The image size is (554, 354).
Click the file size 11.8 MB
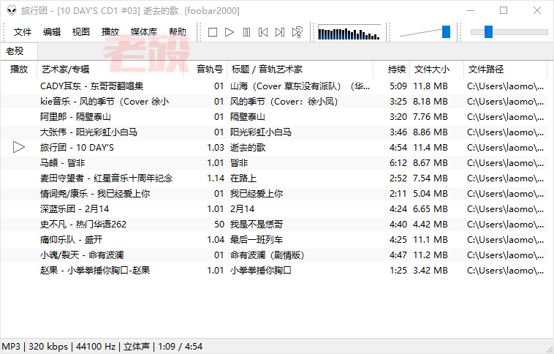[430, 86]
